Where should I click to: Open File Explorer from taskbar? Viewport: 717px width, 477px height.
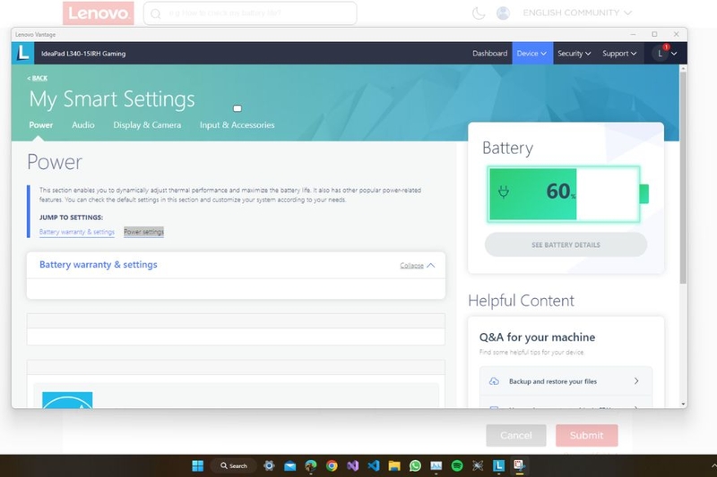coord(394,465)
